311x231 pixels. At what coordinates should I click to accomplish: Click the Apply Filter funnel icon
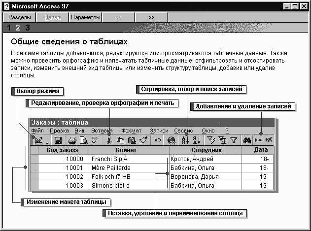234,140
